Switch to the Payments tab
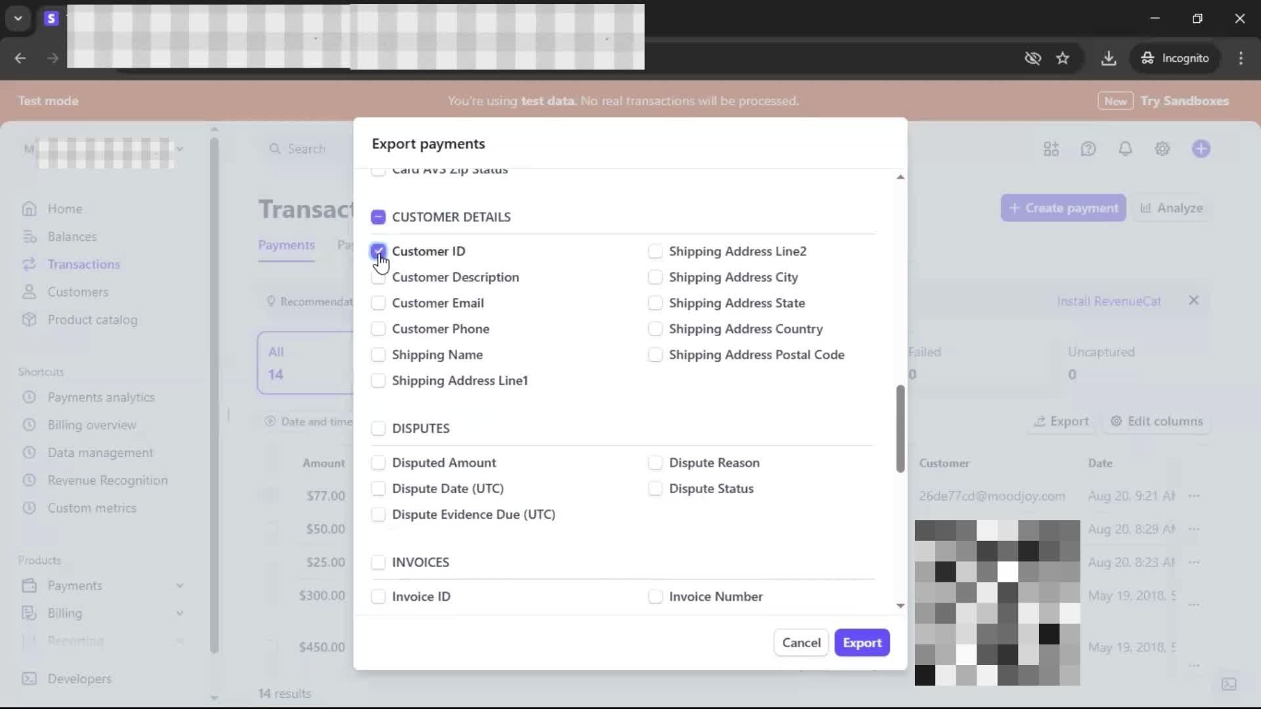This screenshot has height=709, width=1261. 286,245
